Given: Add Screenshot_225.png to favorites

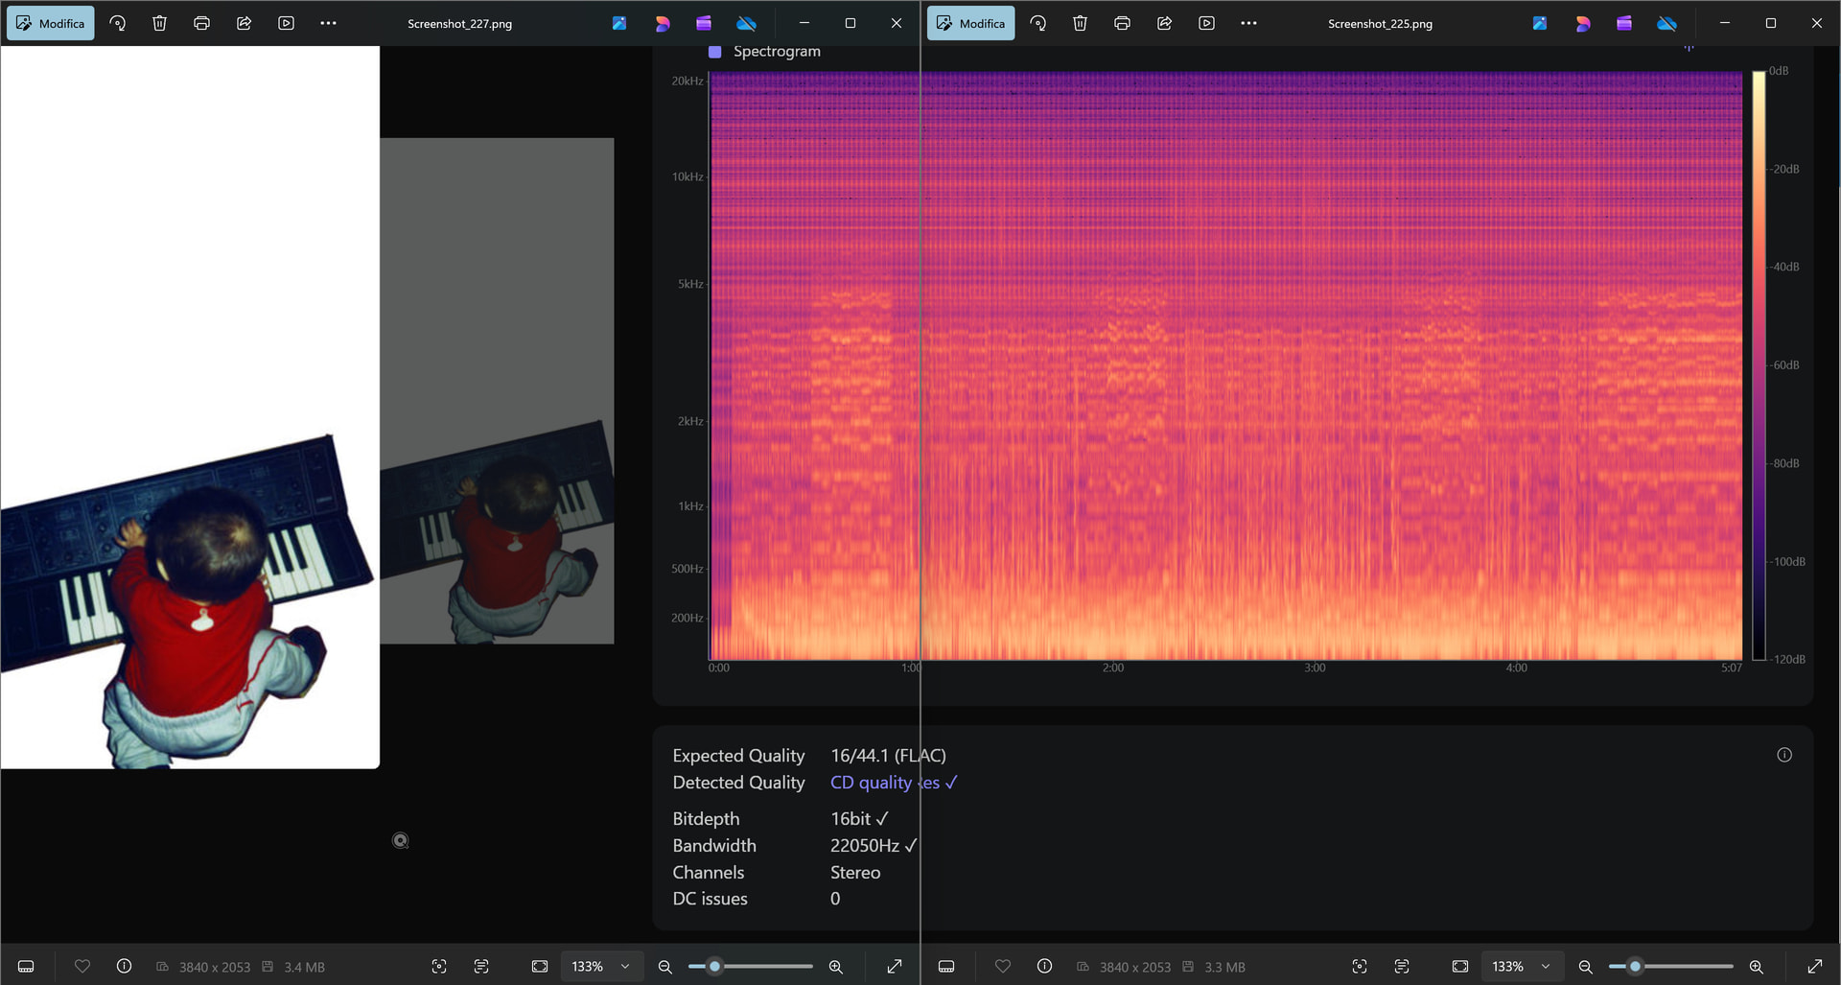Looking at the screenshot, I should 1003,967.
